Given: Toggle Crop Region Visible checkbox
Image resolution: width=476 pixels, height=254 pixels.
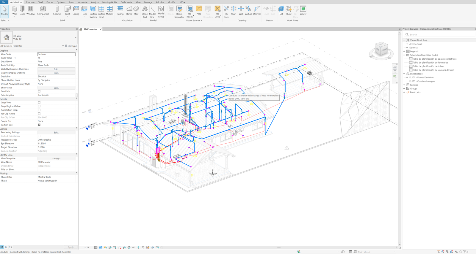Looking at the screenshot, I should [x=39, y=106].
